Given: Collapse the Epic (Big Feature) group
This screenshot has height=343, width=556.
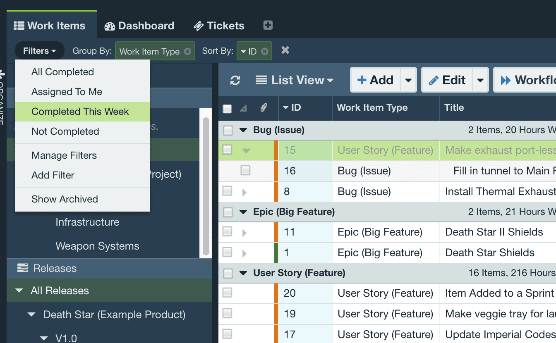Looking at the screenshot, I should point(243,212).
